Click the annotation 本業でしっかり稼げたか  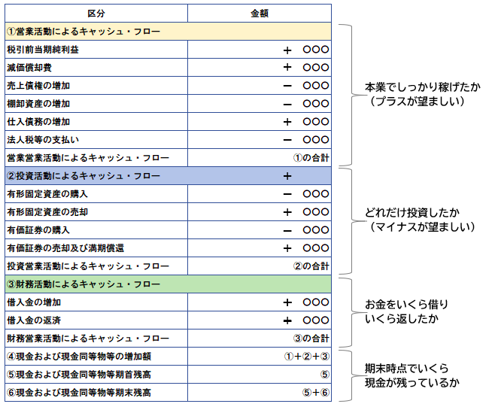point(422,87)
